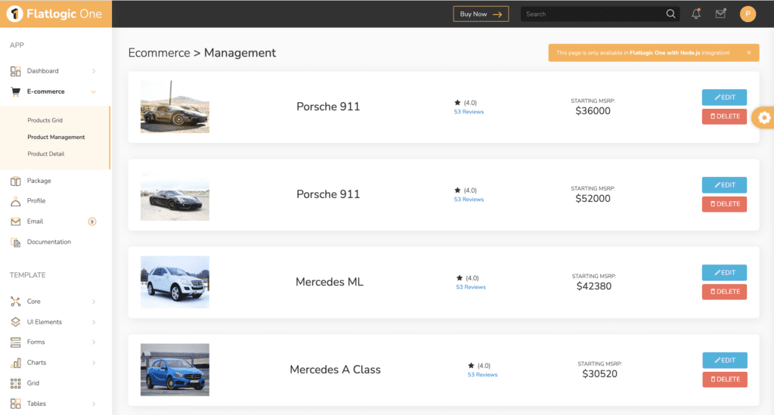The height and width of the screenshot is (415, 774).
Task: Open the $36000 Porsche 911 thumbnail
Action: coord(175,107)
